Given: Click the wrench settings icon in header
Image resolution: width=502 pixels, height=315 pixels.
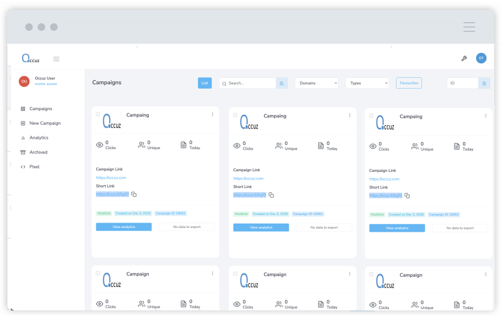Looking at the screenshot, I should pyautogui.click(x=464, y=58).
